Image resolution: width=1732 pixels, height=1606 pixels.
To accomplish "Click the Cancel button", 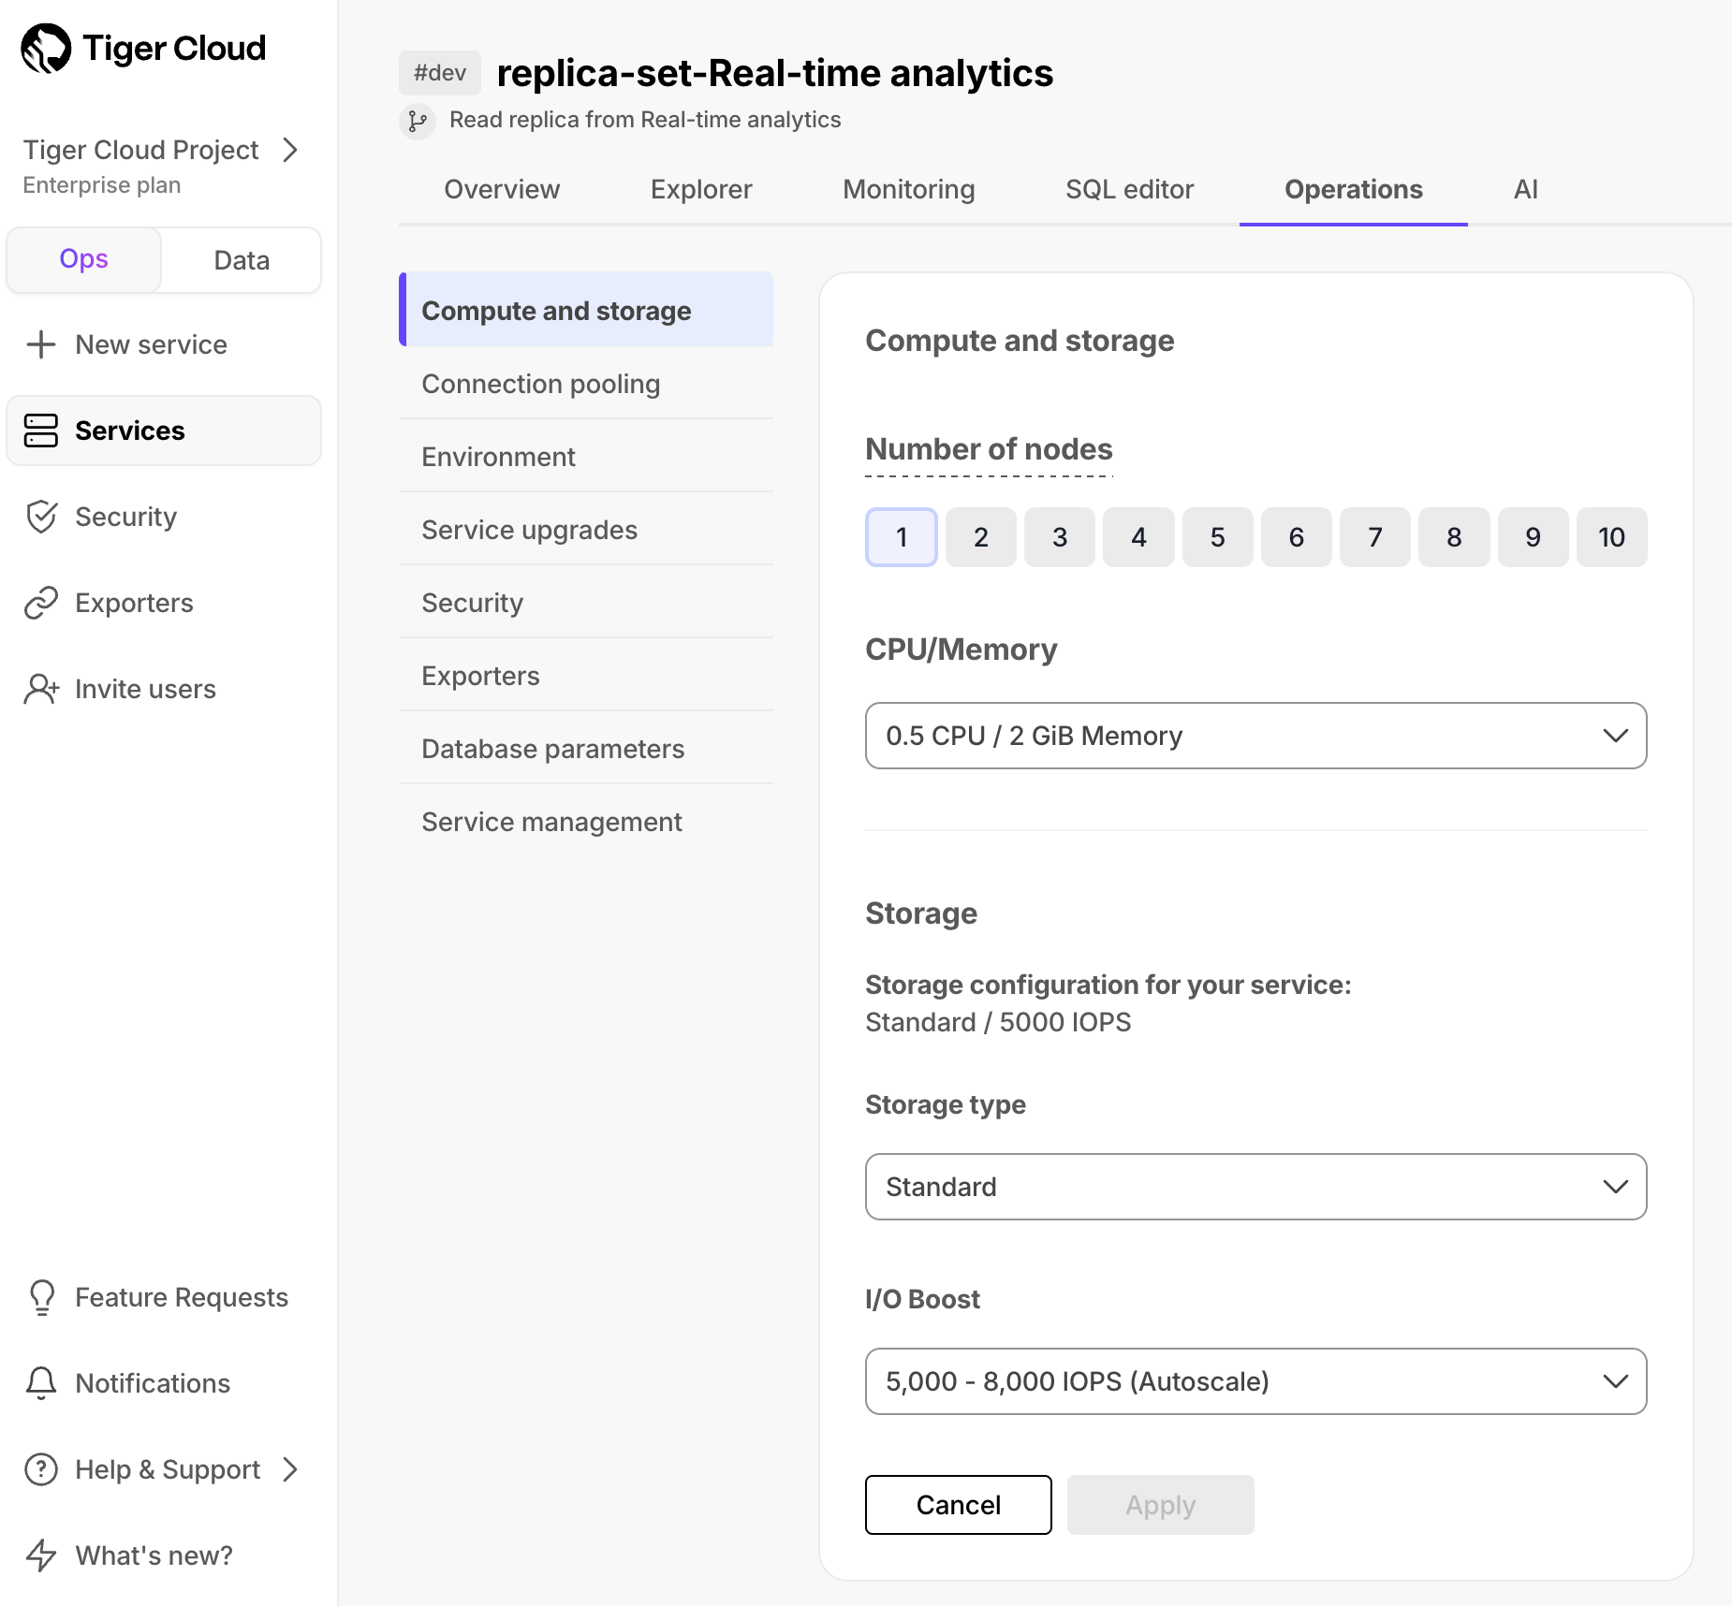I will pos(959,1505).
